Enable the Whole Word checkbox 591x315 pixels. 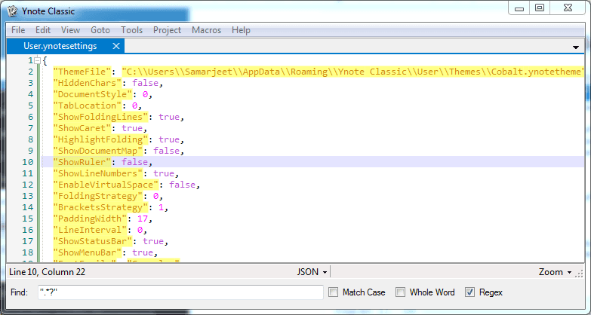pos(400,292)
